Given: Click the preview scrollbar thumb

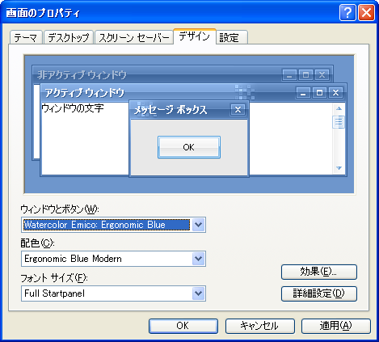Looking at the screenshot, I should 339,122.
